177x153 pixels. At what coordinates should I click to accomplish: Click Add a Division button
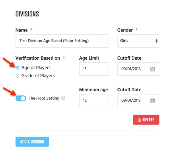[32, 142]
